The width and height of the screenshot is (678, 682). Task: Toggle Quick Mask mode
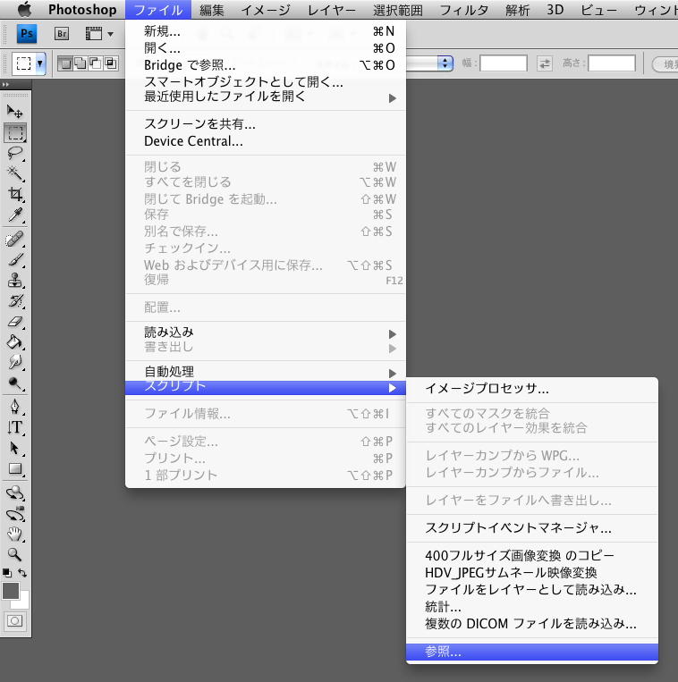tap(15, 620)
